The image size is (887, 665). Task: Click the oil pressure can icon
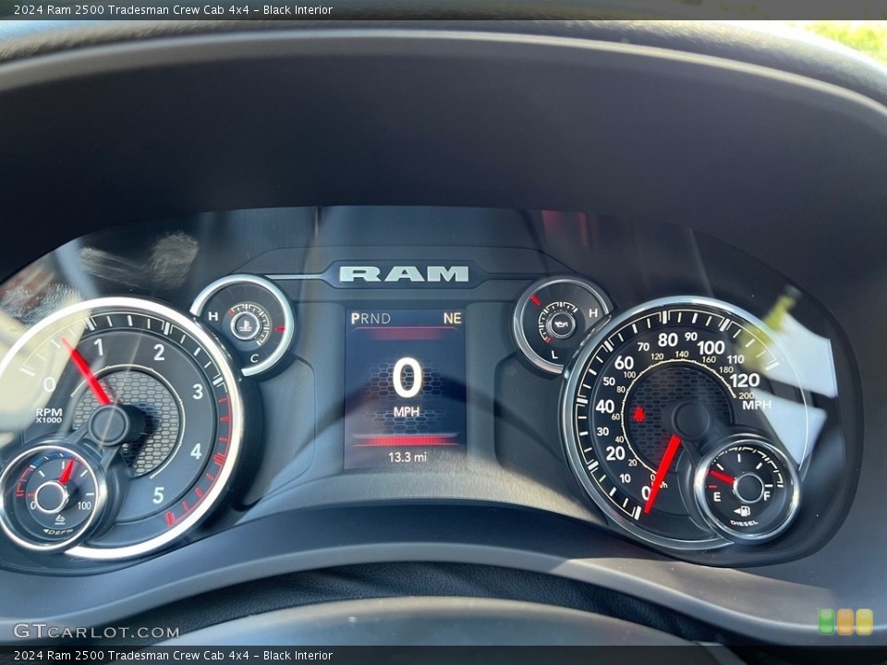coord(561,324)
